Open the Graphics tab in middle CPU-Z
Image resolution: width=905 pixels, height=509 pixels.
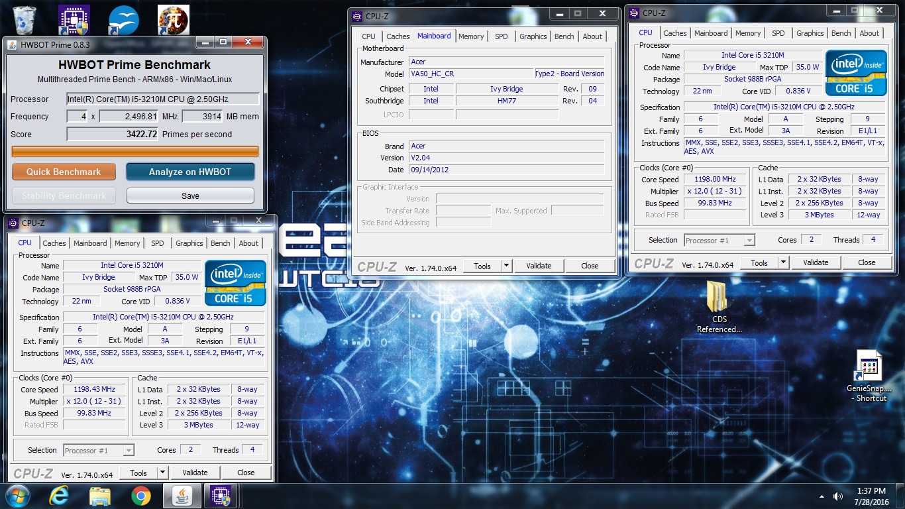pos(533,36)
